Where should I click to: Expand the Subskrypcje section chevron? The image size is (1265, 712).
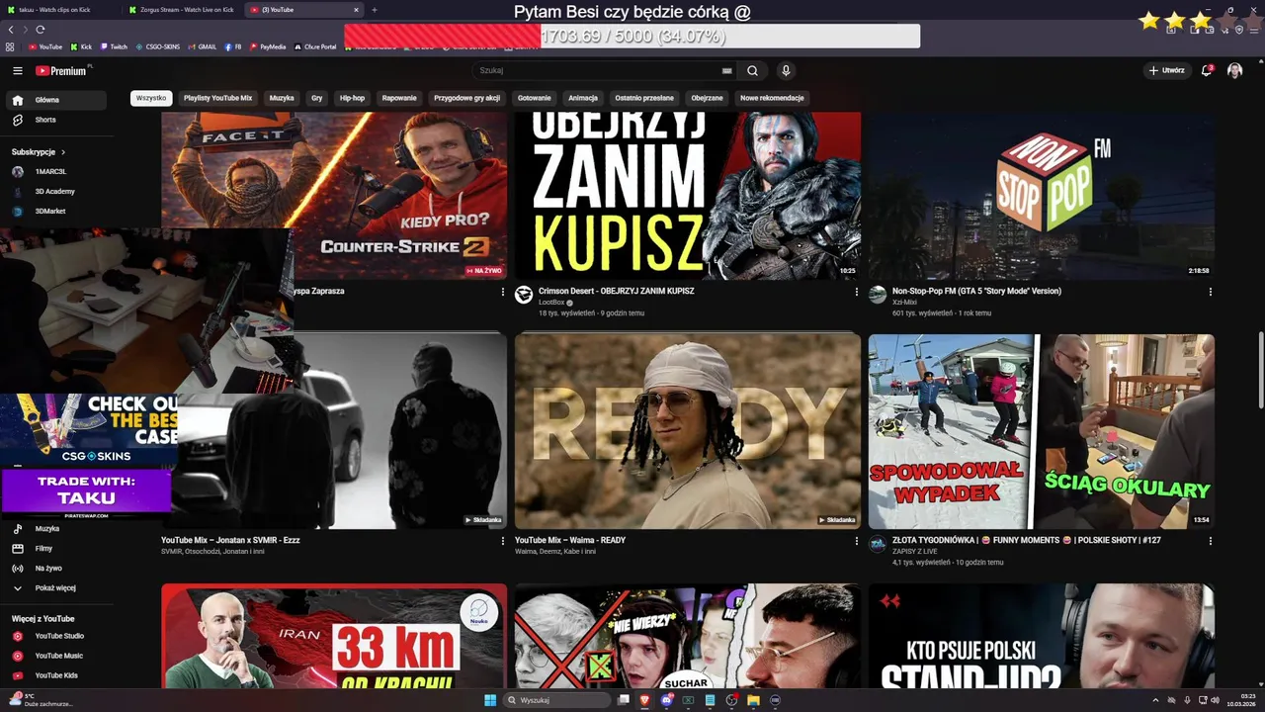click(x=63, y=152)
